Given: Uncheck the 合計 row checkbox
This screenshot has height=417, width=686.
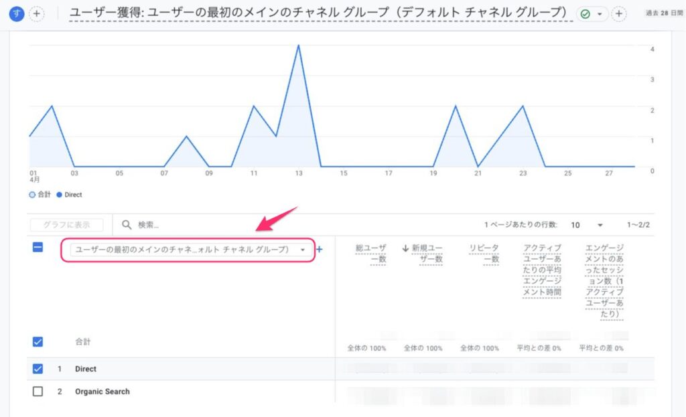Looking at the screenshot, I should point(38,341).
